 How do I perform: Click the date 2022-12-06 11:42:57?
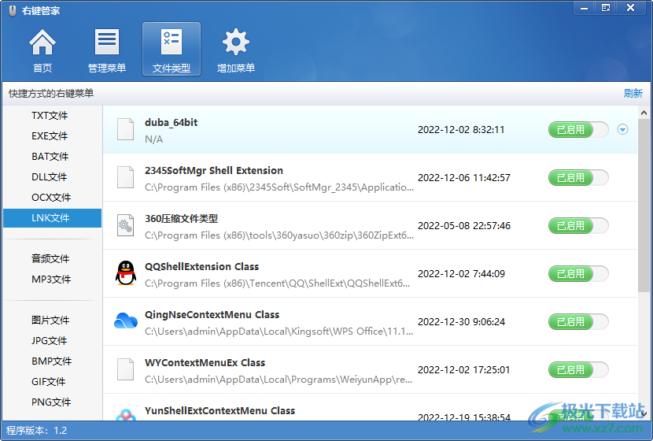[464, 177]
